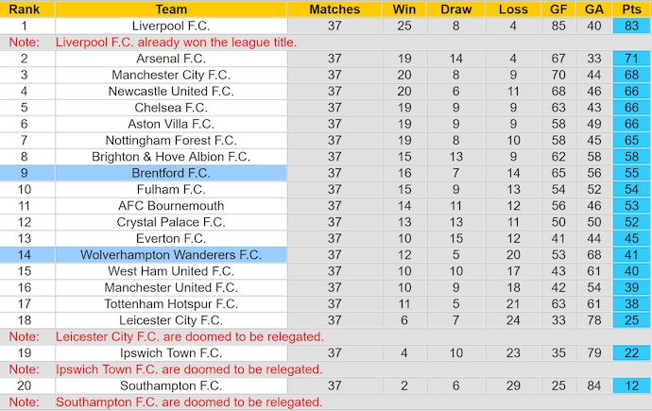
Task: Click the Tottenham Hotspur F.C. entry
Action: click(x=171, y=304)
